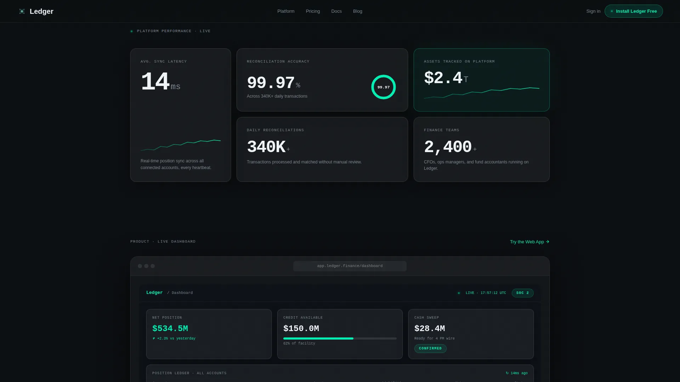Click the 62% of facility label
The width and height of the screenshot is (680, 382).
point(299,343)
